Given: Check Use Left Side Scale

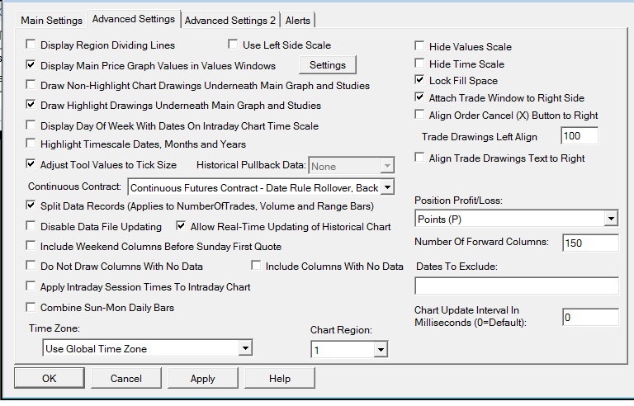Looking at the screenshot, I should (234, 45).
